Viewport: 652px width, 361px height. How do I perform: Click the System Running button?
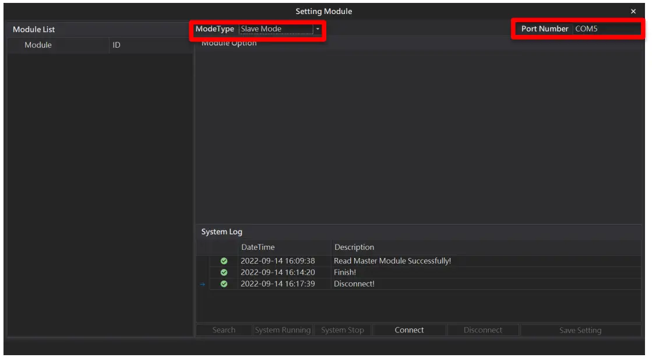[283, 330]
